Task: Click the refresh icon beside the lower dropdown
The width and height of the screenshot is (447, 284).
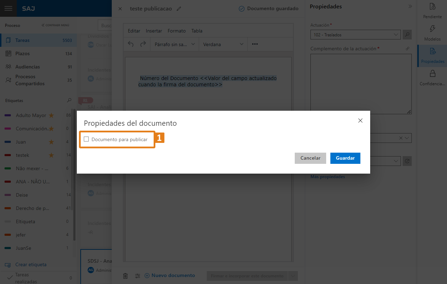Action: [407, 161]
